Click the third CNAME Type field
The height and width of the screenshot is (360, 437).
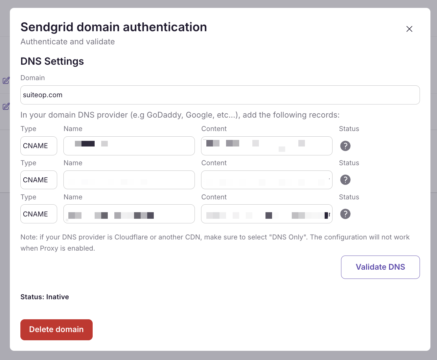coord(38,214)
